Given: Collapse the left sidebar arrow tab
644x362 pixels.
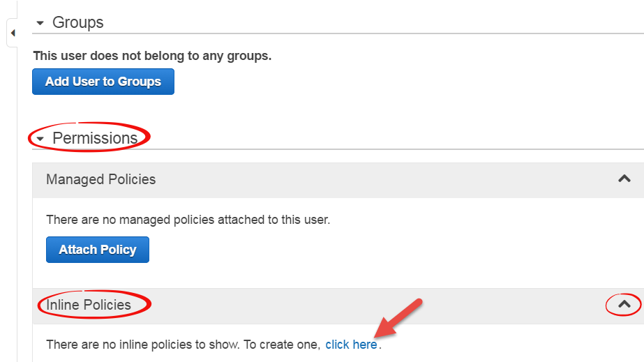Looking at the screenshot, I should point(13,33).
